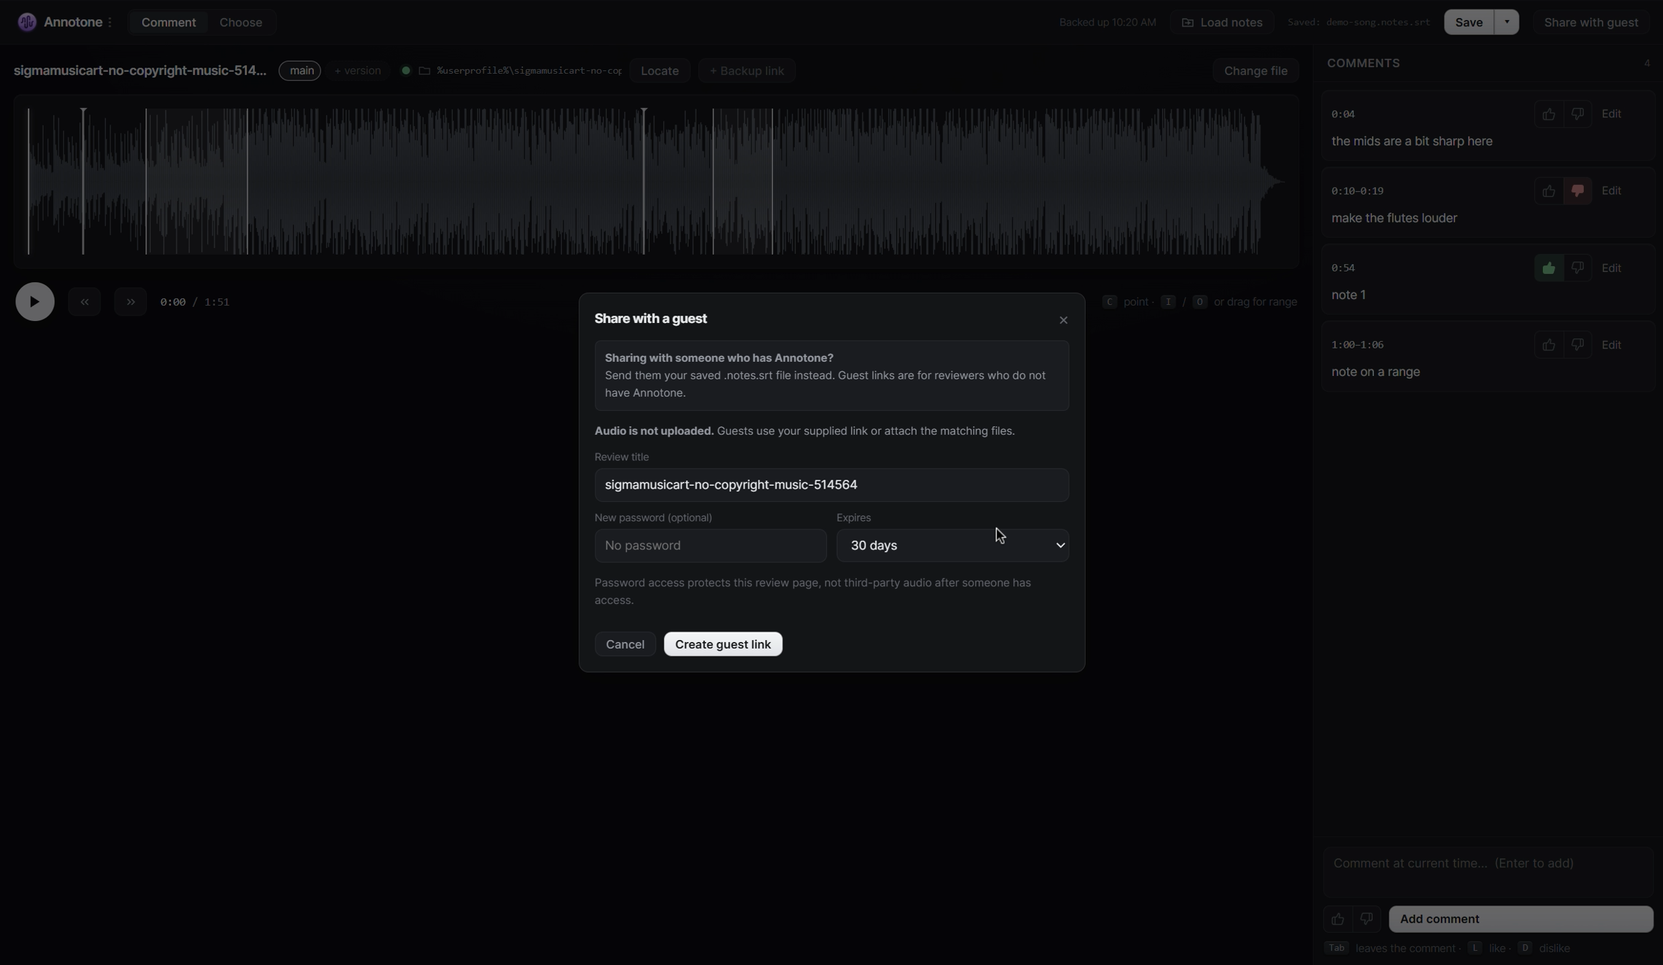Dislike the note 1 comment
The image size is (1663, 965).
(1577, 268)
